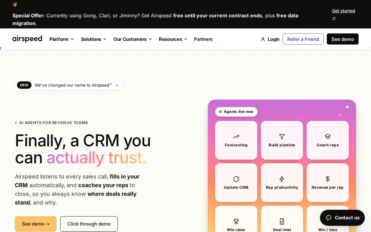Click the NEW badge
Viewport: 371px width, 232px height.
click(x=24, y=85)
